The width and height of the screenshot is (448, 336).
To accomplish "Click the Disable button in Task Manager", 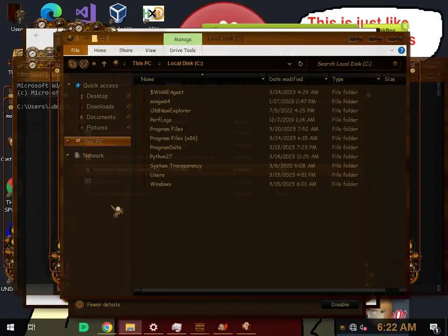I will click(x=340, y=304).
